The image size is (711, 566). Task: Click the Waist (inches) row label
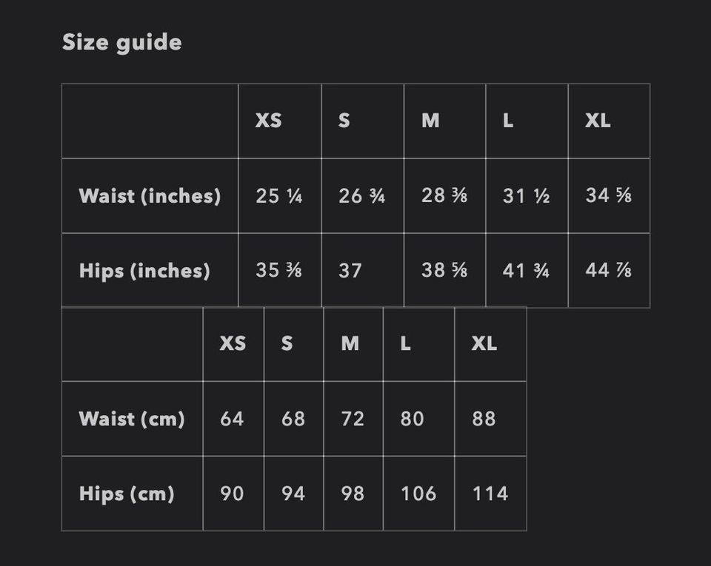click(x=150, y=196)
